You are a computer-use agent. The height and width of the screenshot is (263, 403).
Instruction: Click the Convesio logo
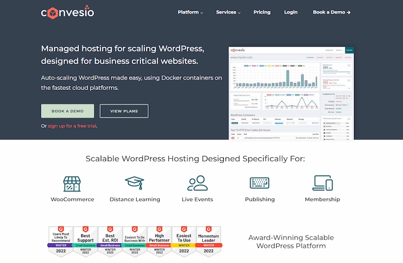point(67,11)
